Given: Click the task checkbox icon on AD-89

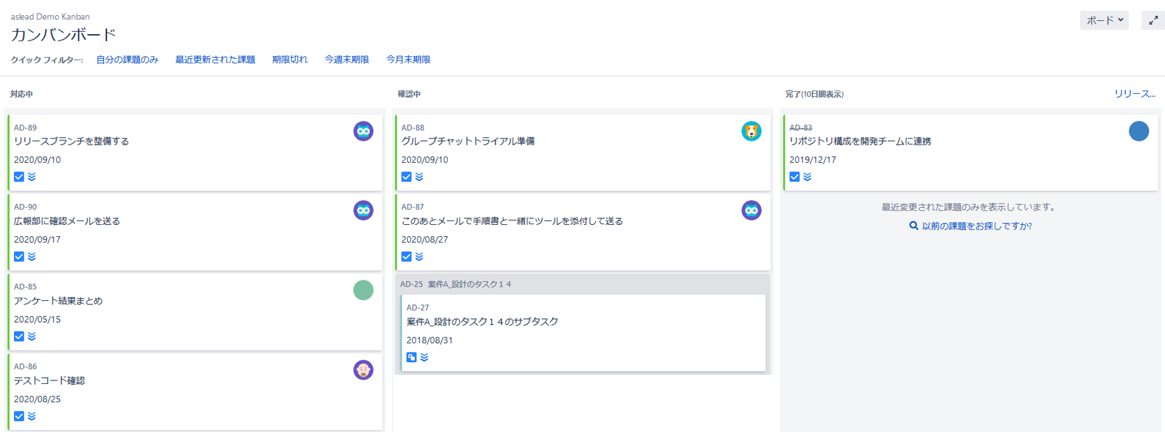Looking at the screenshot, I should (x=19, y=177).
